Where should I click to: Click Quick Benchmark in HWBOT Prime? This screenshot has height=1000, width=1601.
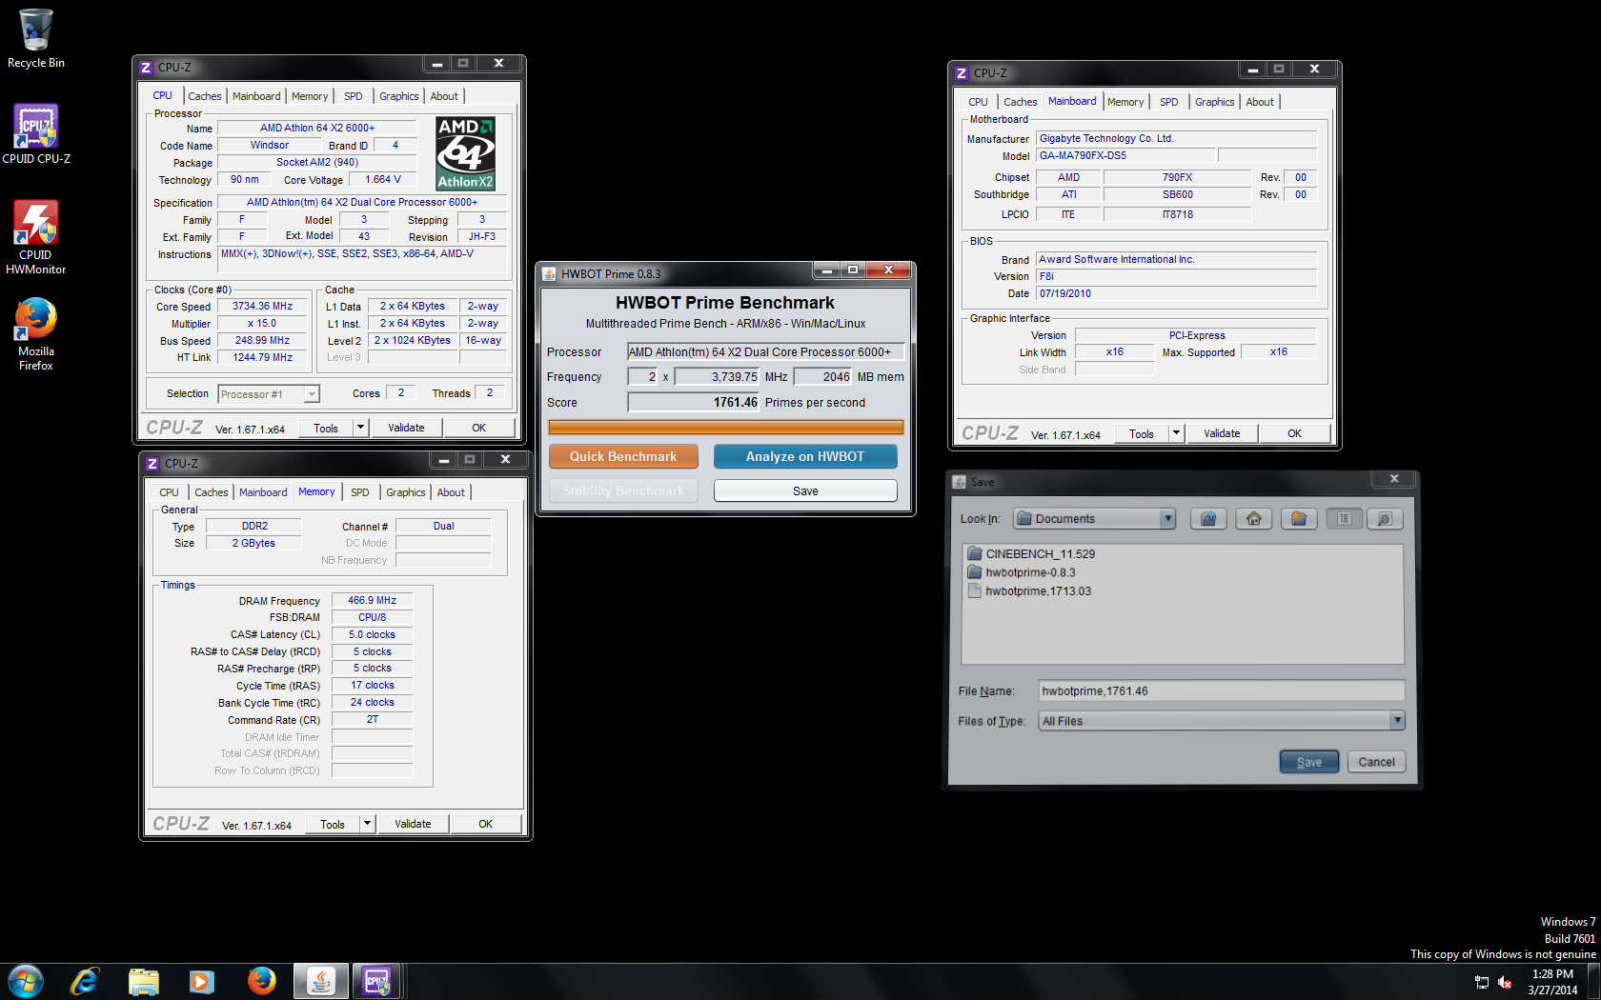click(623, 456)
